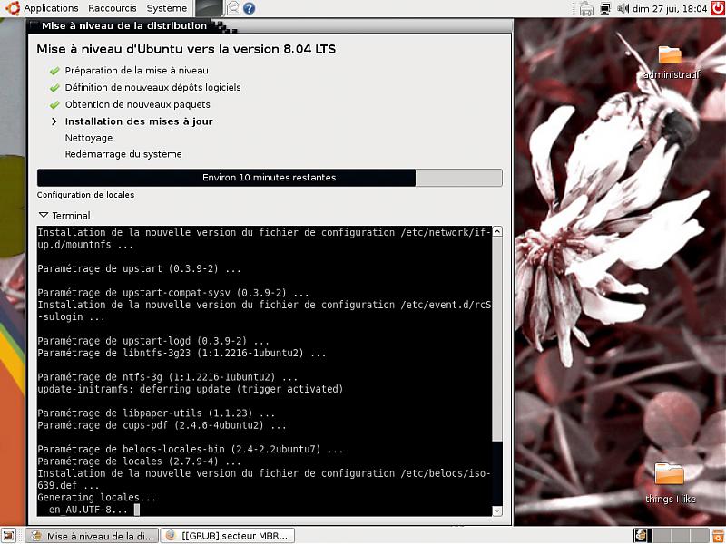Open the clock showing dim 27 jui, 18:04
The image size is (726, 544).
pos(670,8)
